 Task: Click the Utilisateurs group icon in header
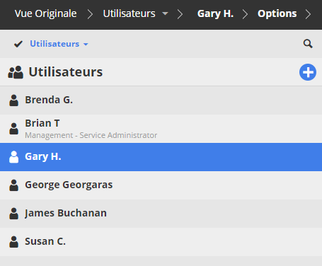pyautogui.click(x=16, y=72)
